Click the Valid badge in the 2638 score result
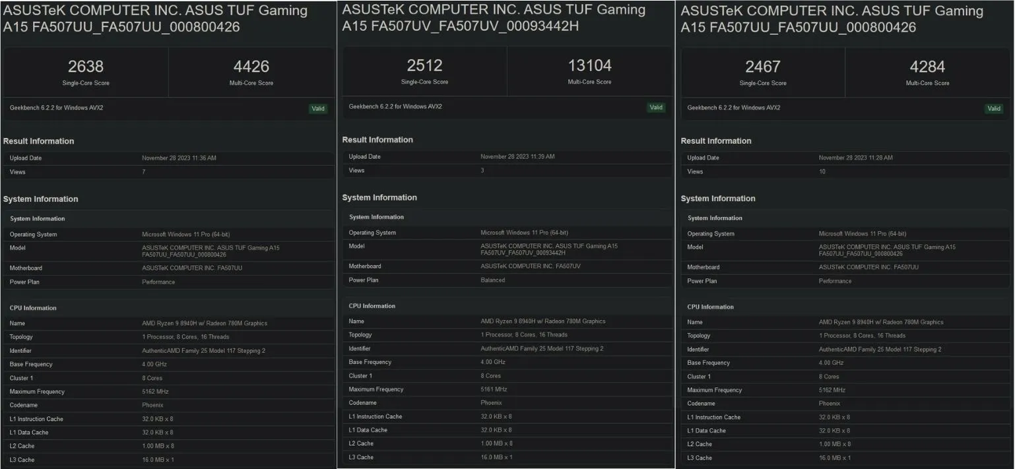1015x469 pixels. click(318, 109)
